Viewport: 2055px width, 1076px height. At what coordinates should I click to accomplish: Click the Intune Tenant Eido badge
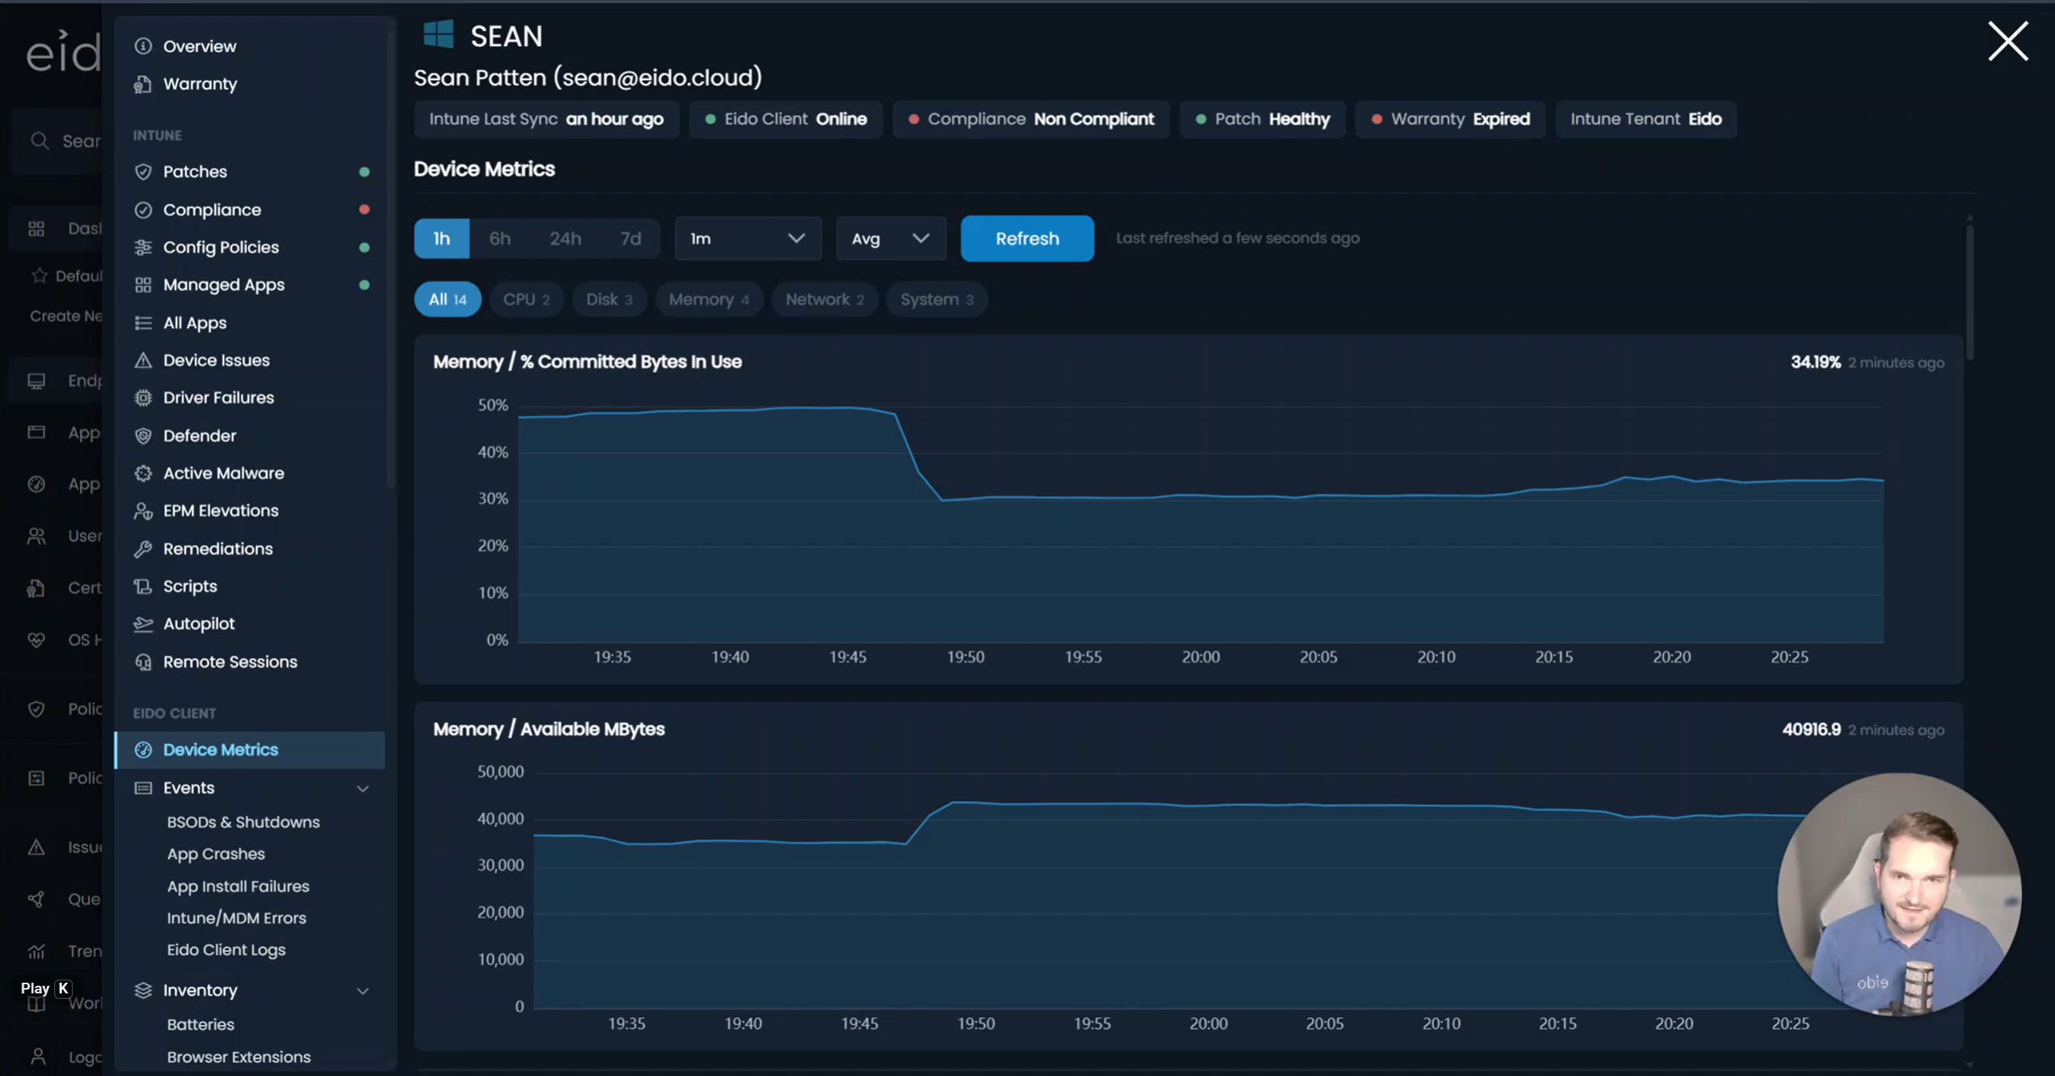coord(1646,119)
